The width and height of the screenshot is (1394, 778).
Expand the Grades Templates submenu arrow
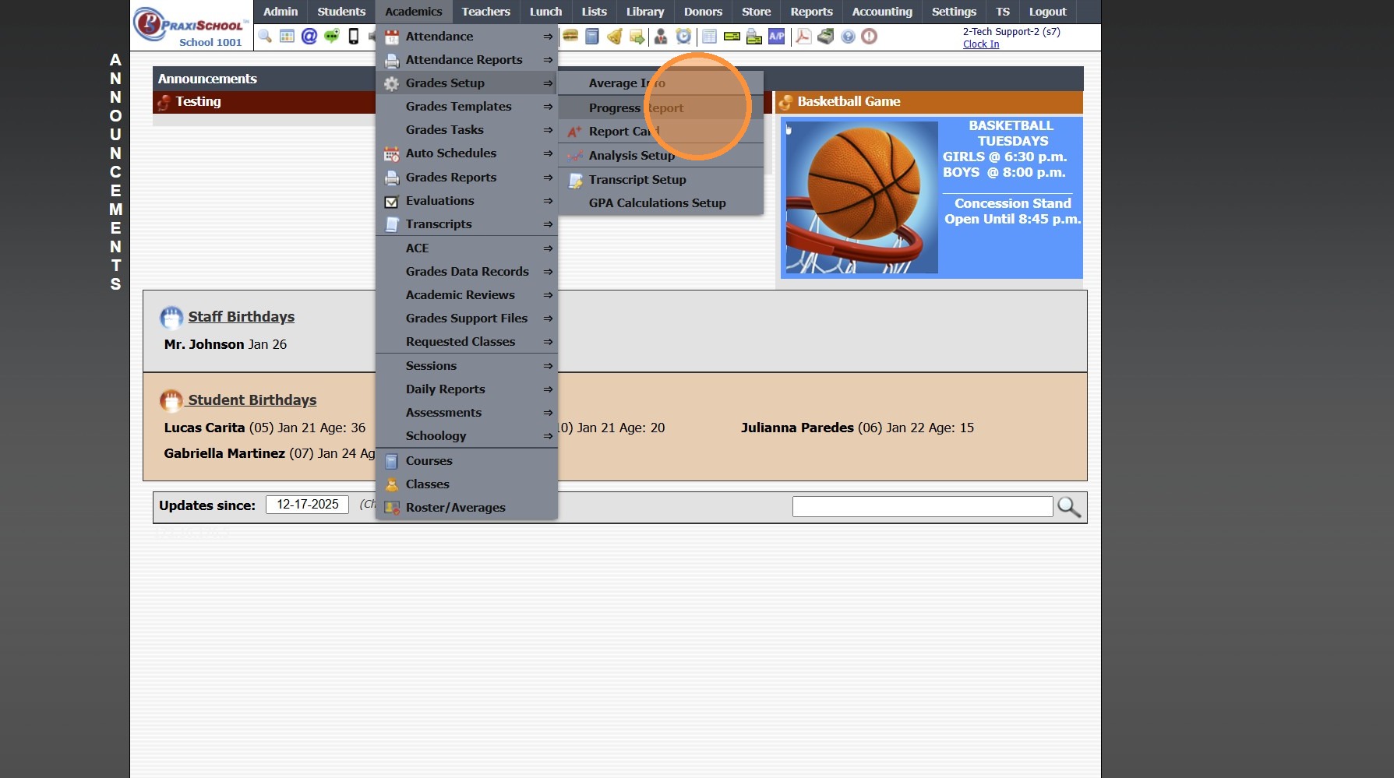548,107
